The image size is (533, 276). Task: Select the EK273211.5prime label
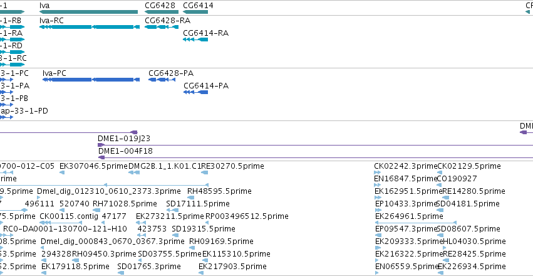click(170, 216)
